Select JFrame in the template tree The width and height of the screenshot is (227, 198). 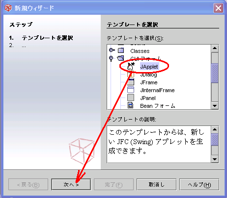coord(149,82)
